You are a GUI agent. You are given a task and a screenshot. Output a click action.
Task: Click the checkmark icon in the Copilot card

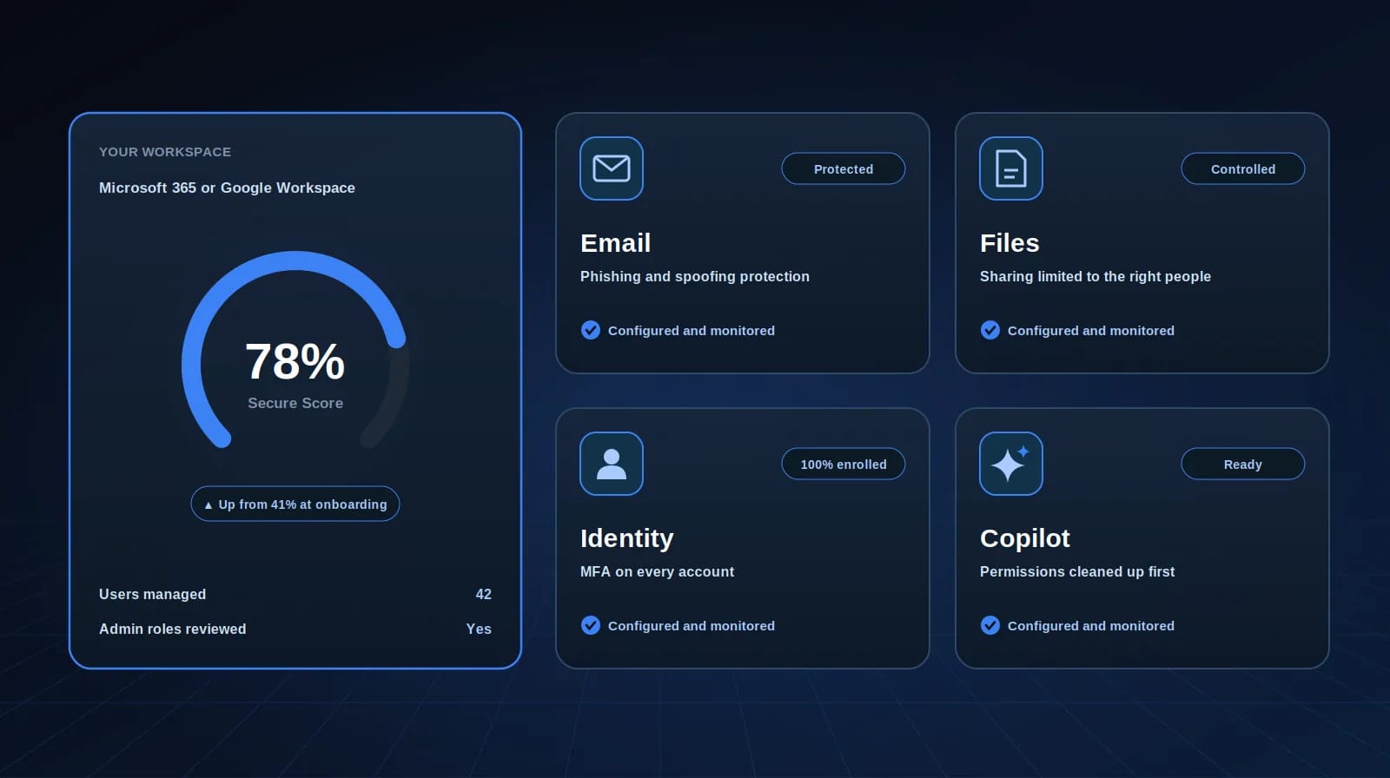(990, 625)
